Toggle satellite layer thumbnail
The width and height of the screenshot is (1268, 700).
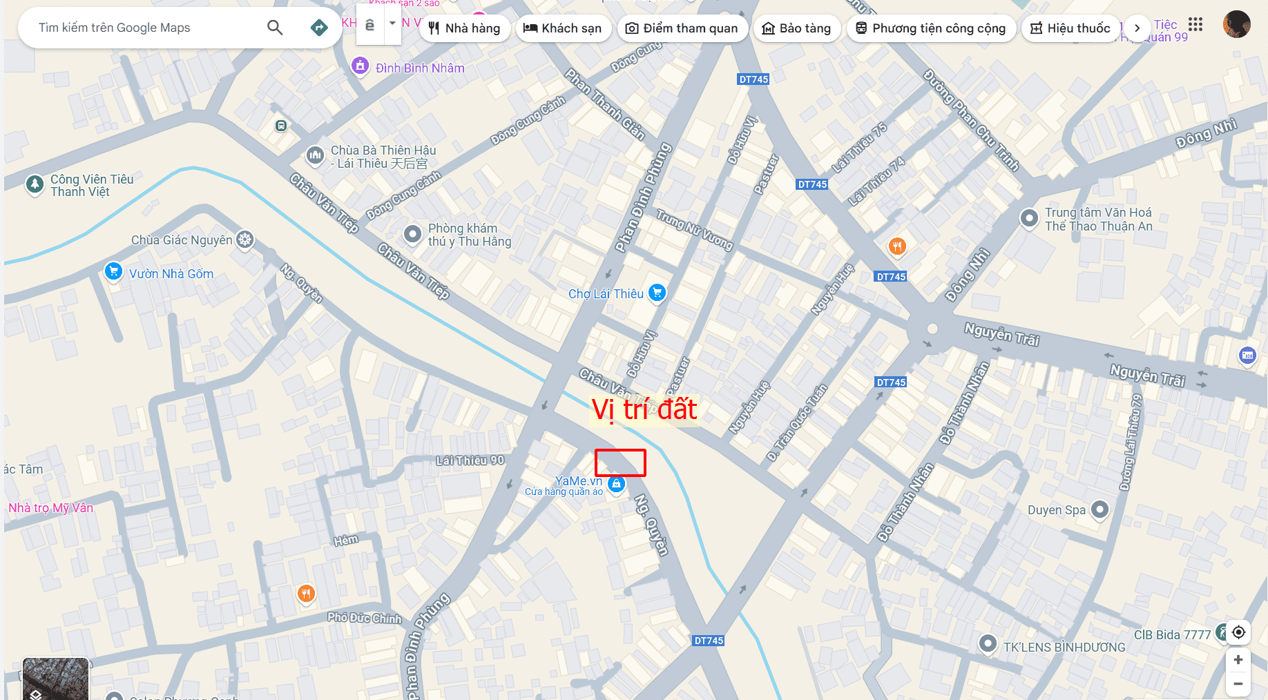point(55,679)
